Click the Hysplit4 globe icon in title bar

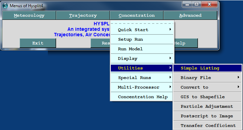(x=5, y=6)
